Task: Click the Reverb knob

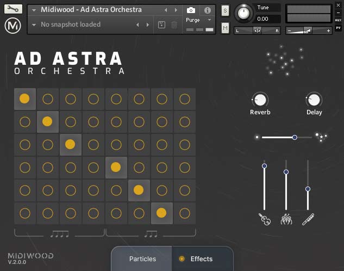Action: [x=260, y=100]
